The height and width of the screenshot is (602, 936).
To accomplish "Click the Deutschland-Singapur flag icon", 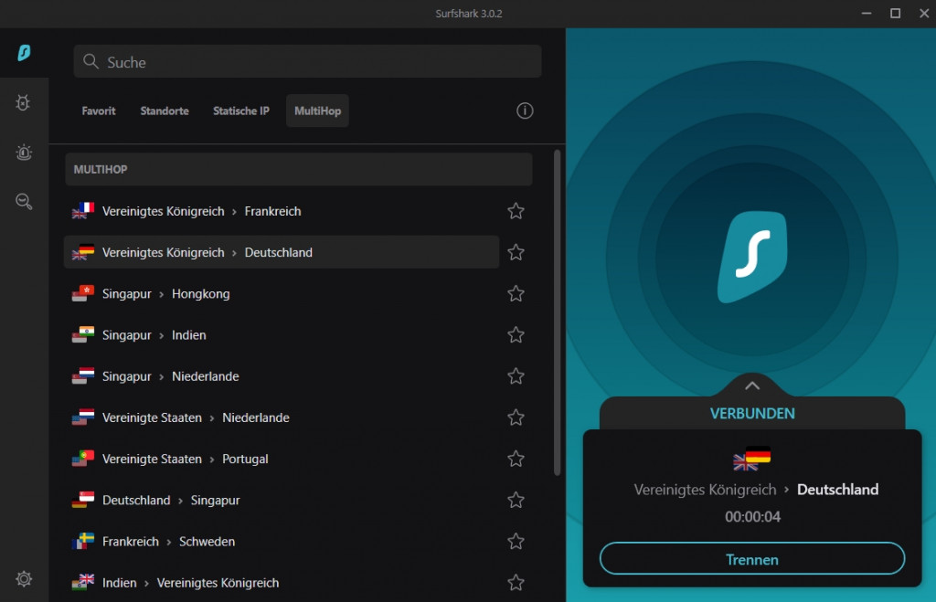I will (x=83, y=500).
